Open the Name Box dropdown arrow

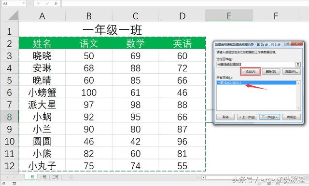point(24,3)
